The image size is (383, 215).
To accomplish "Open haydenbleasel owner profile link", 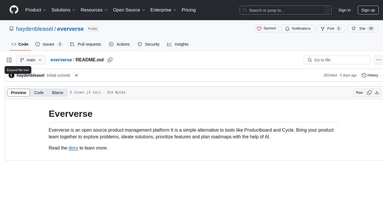I will (35, 29).
